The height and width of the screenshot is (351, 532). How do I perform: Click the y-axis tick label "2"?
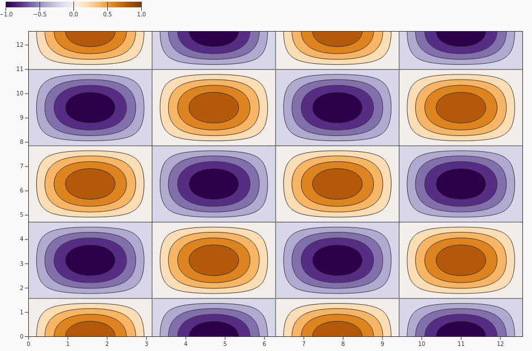point(21,288)
